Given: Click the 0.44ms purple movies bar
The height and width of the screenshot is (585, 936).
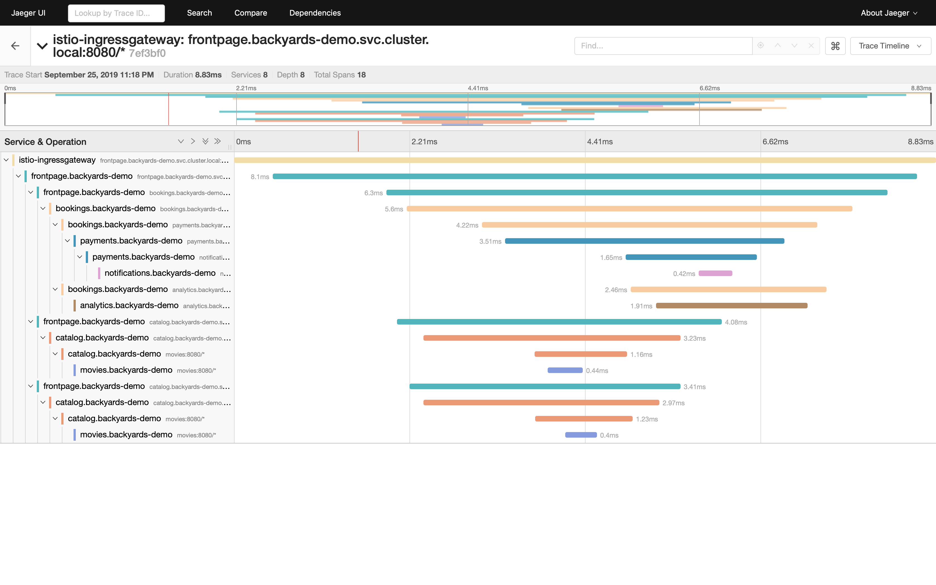Looking at the screenshot, I should click(x=565, y=370).
